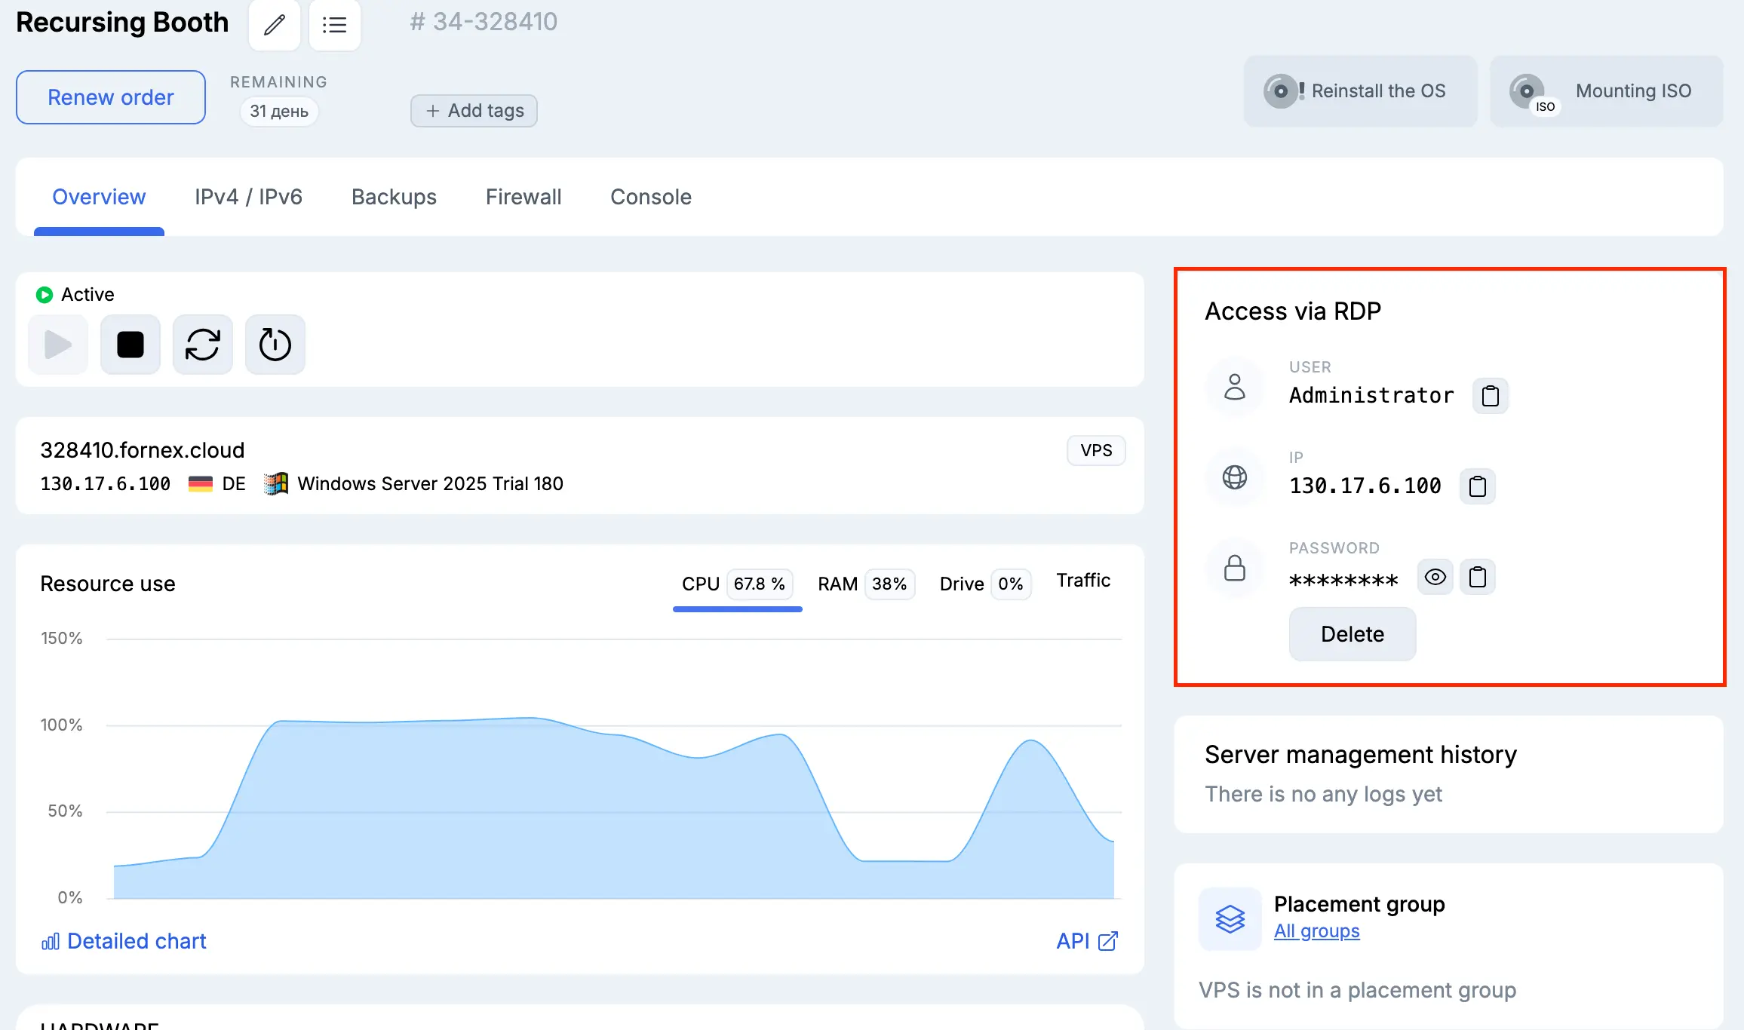This screenshot has width=1744, height=1030.
Task: Copy the RDP IP address
Action: [1478, 486]
